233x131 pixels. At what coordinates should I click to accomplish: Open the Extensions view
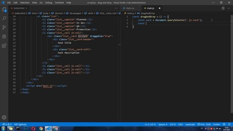coord(4,45)
